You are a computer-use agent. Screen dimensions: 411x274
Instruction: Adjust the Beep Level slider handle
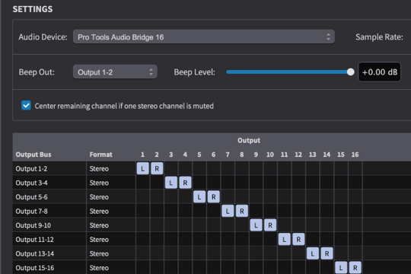(350, 72)
